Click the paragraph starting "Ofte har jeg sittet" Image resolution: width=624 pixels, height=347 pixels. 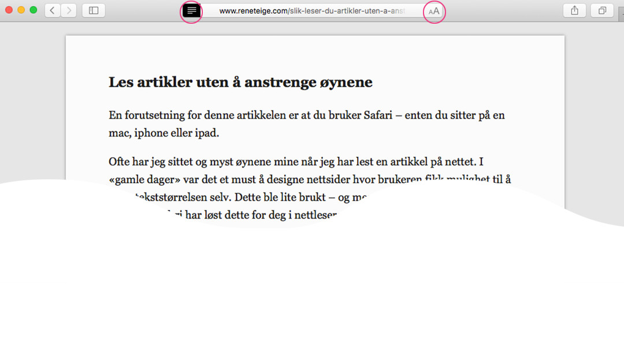coord(310,188)
